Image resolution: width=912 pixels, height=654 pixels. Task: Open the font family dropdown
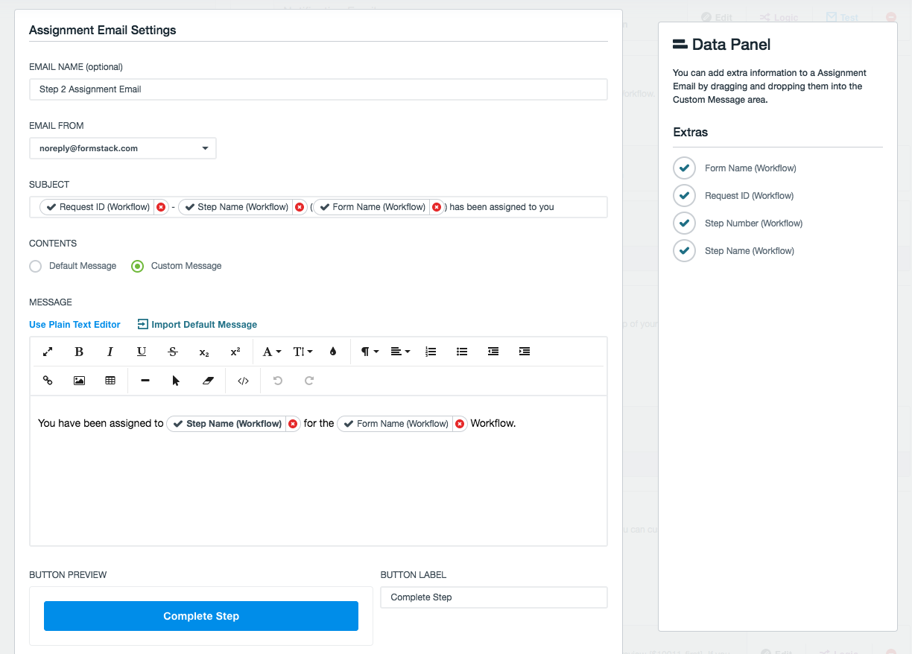click(271, 352)
